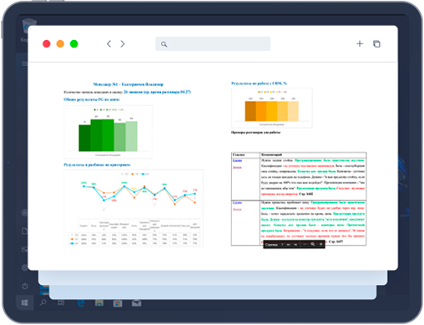Click the page number in PDF toolbar

[282, 245]
